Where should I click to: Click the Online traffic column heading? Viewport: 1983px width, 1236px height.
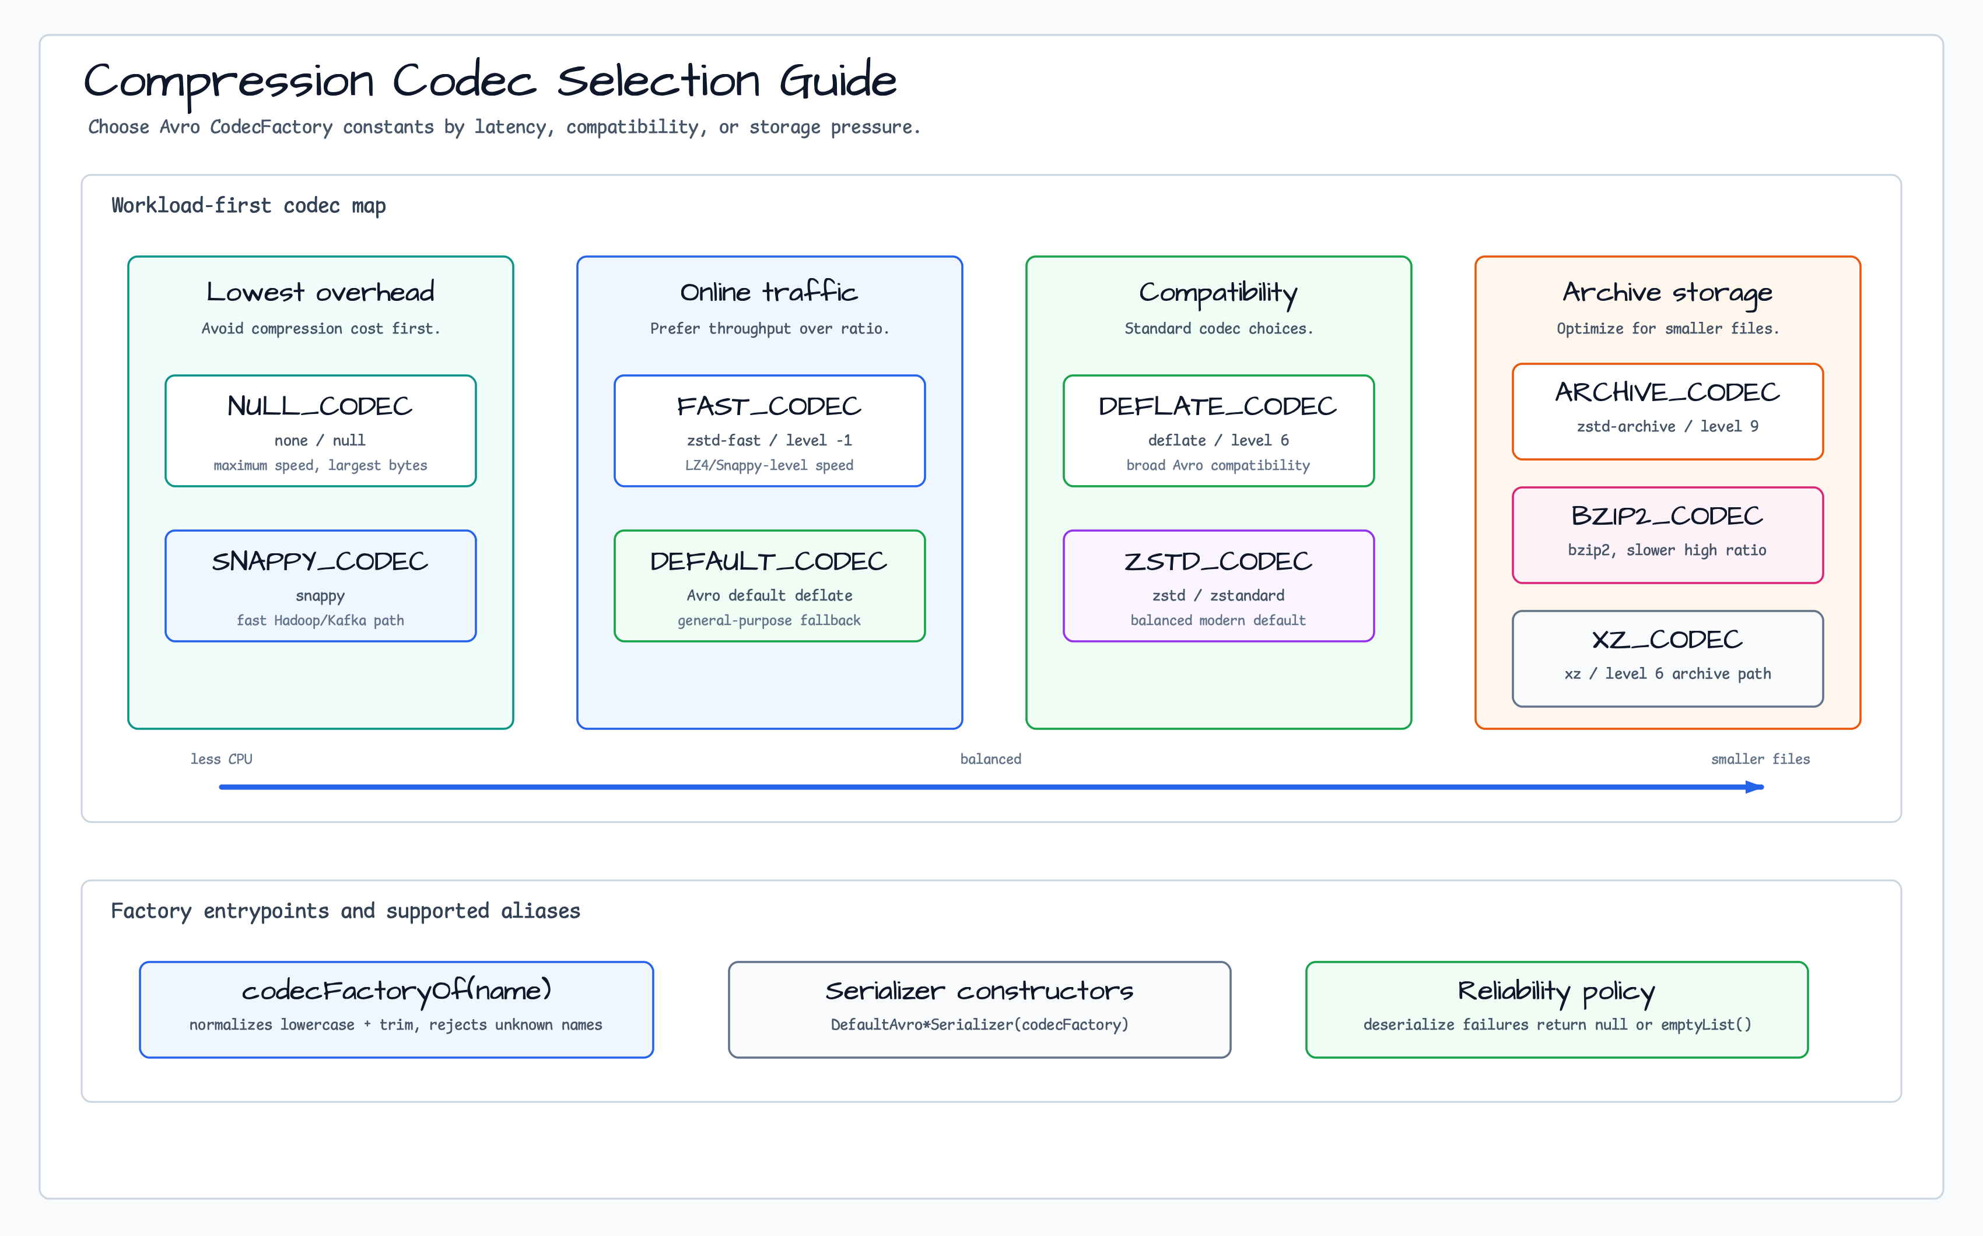(769, 292)
